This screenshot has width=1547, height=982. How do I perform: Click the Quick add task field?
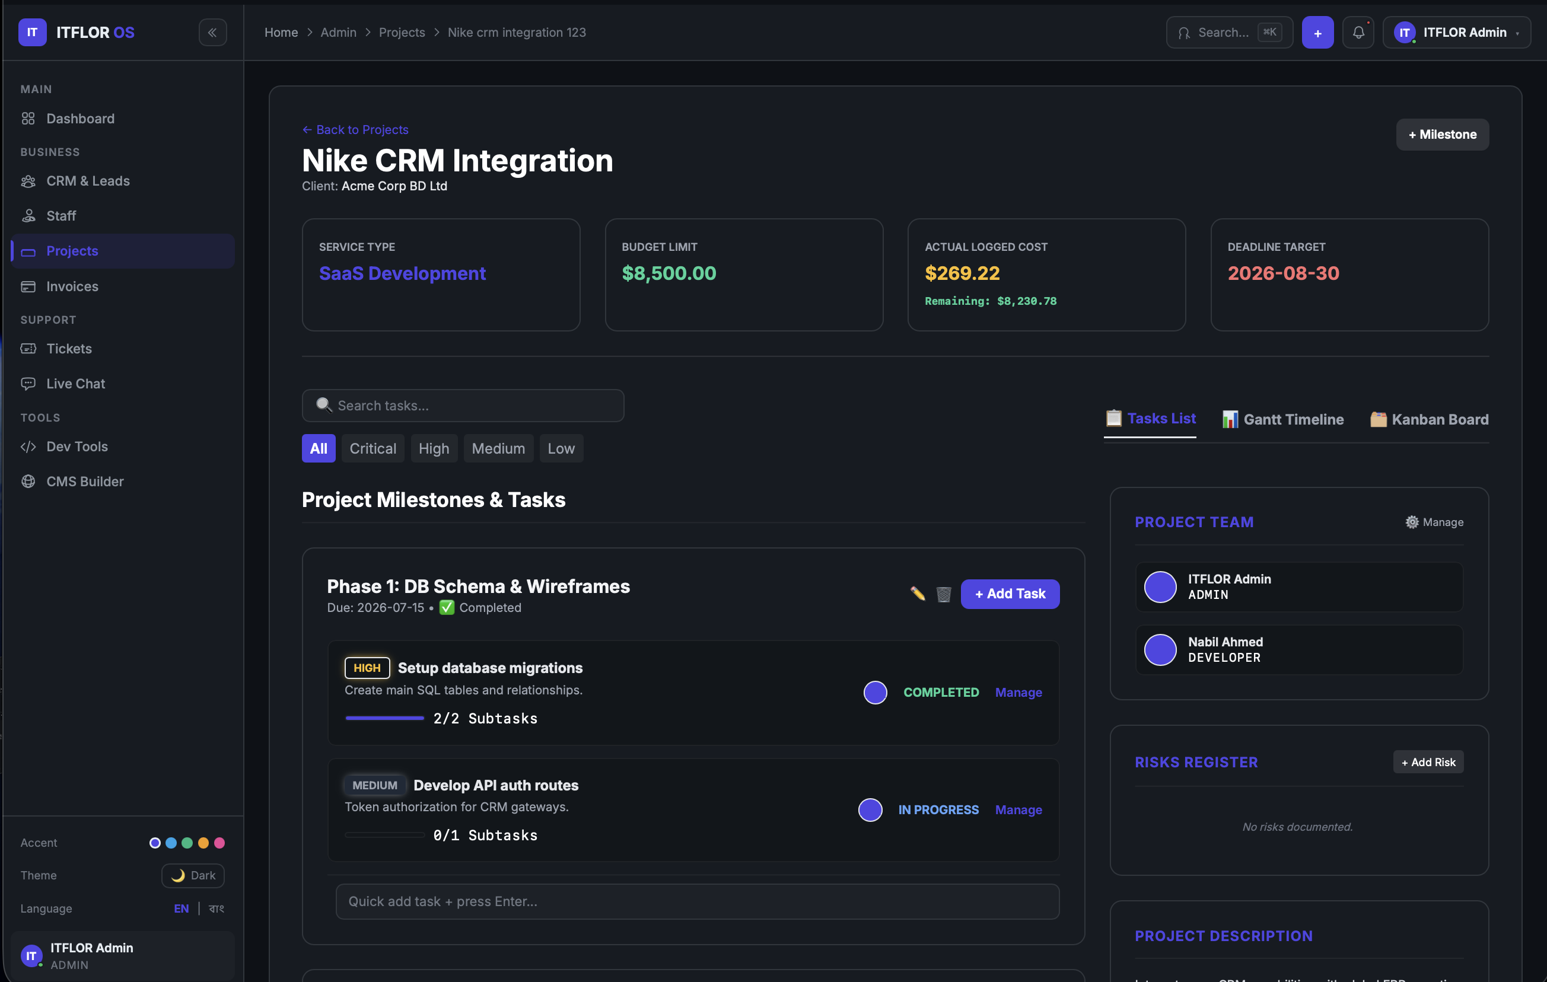coord(697,901)
